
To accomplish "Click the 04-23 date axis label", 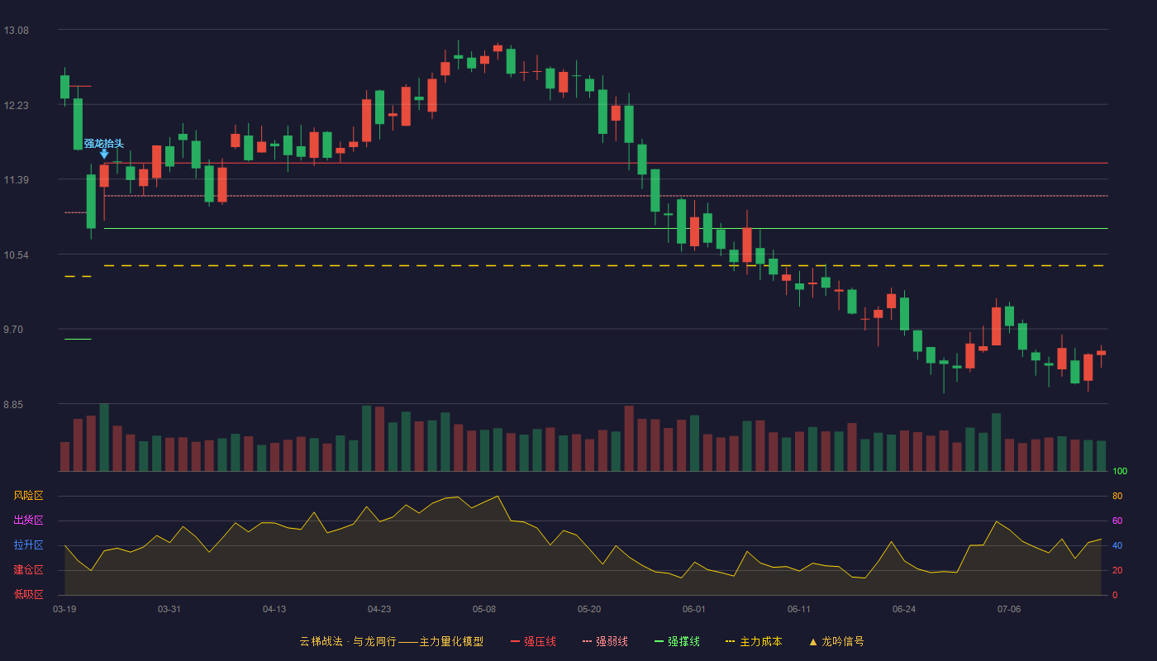I will coord(379,609).
